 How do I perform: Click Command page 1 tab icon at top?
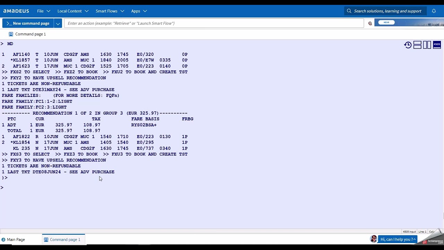(11, 34)
